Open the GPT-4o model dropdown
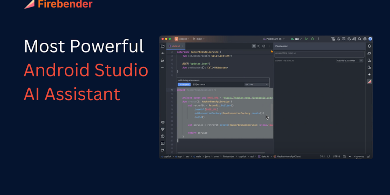The width and height of the screenshot is (390, 195). 256,85
